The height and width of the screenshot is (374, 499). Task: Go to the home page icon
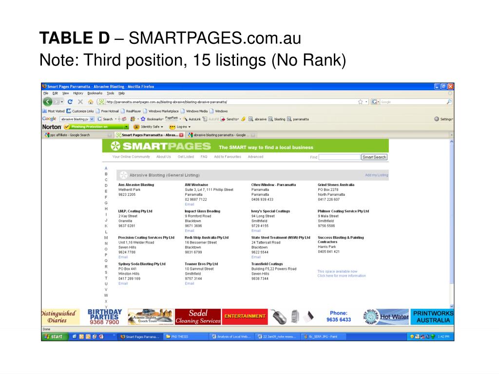click(90, 102)
